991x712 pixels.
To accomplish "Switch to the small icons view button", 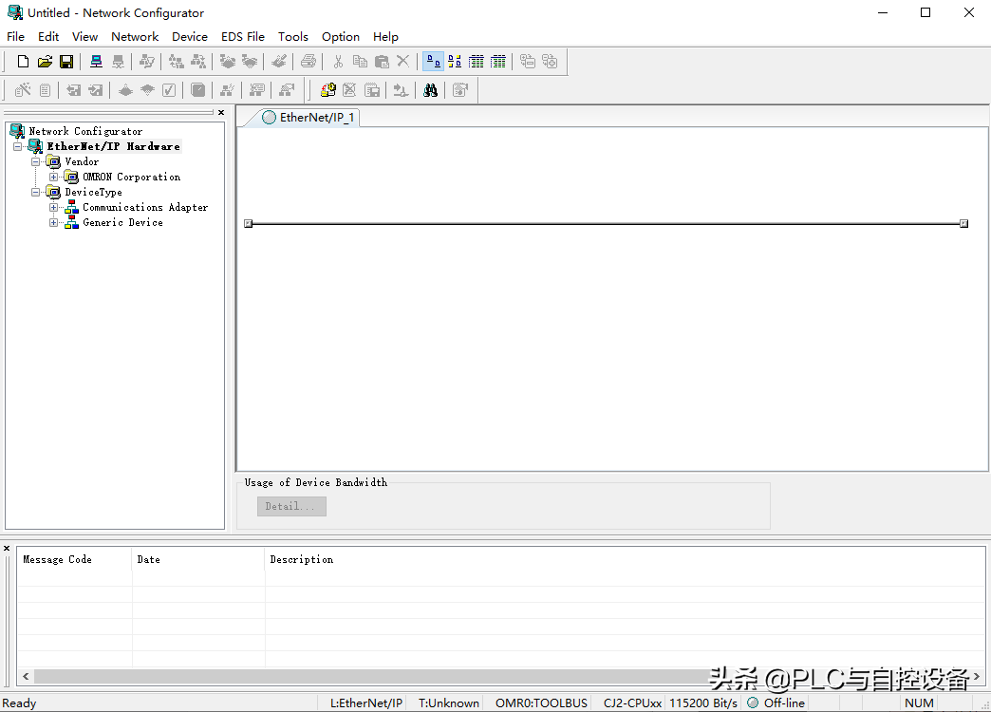I will 455,62.
